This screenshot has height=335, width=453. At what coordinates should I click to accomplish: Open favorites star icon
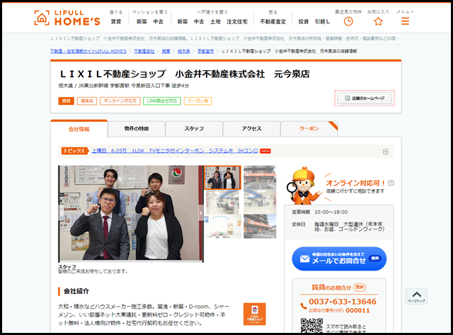pos(378,21)
